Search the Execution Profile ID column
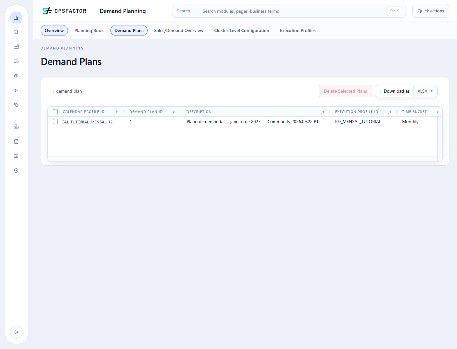457x349 pixels. pyautogui.click(x=390, y=112)
